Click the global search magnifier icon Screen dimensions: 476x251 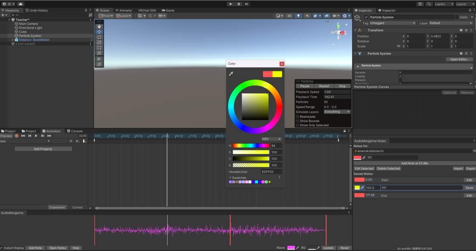[x=429, y=4]
